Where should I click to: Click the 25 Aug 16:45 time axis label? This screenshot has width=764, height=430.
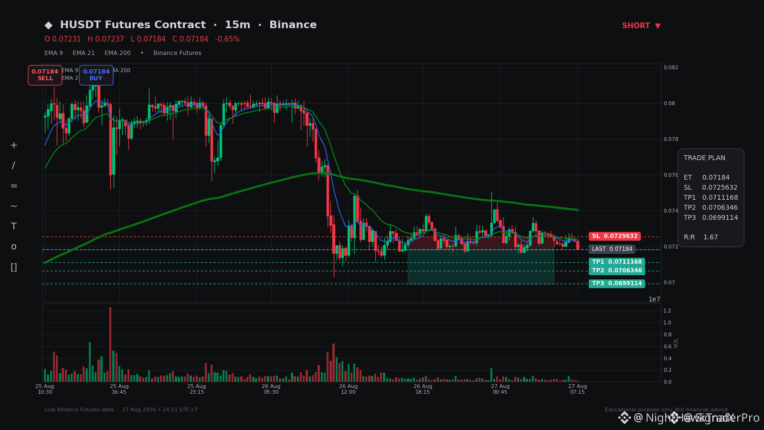(119, 389)
